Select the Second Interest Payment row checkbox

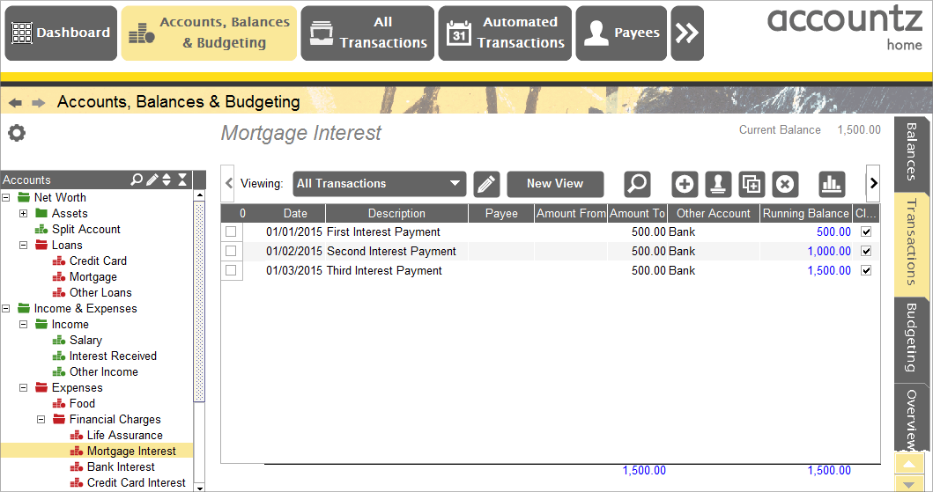tap(231, 251)
